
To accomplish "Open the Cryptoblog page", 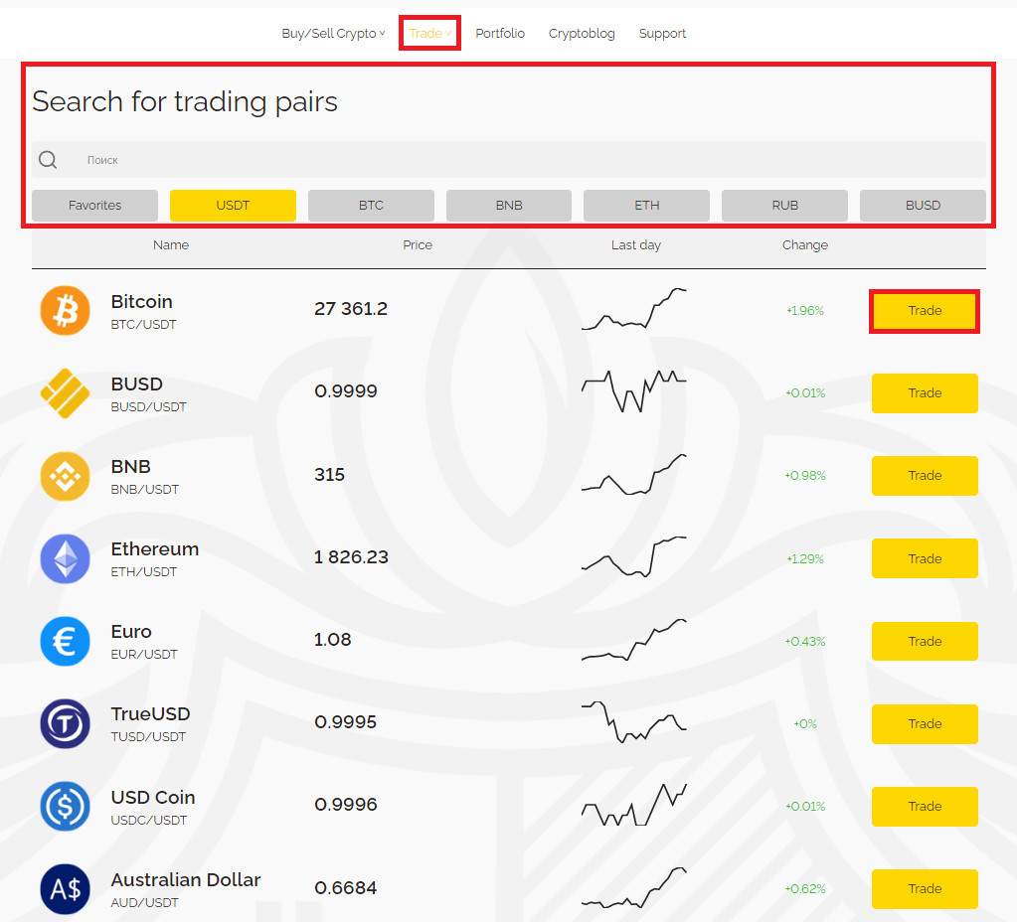I will tap(582, 33).
